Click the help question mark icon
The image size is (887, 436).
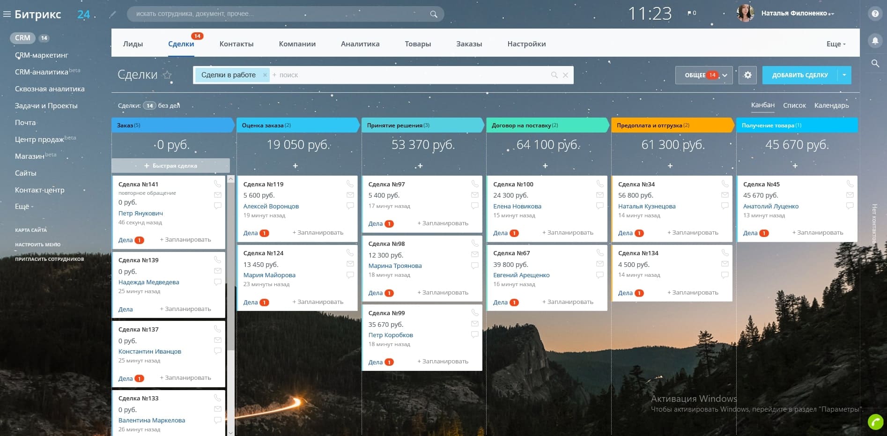pos(875,14)
